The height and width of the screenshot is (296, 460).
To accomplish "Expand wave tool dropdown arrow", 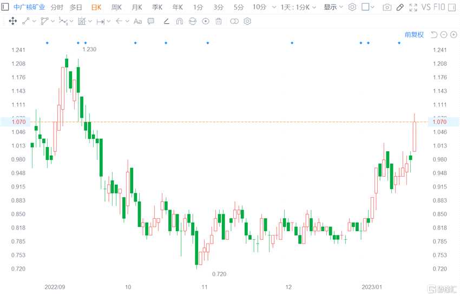I will click(x=71, y=21).
